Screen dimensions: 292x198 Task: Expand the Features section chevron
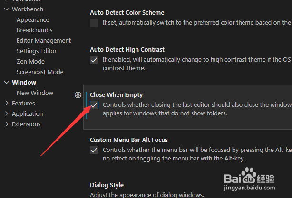pos(7,104)
